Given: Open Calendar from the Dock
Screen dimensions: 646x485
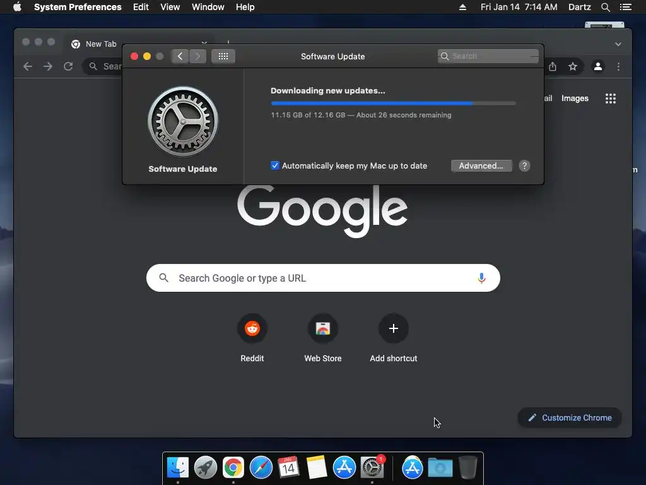Looking at the screenshot, I should point(288,467).
